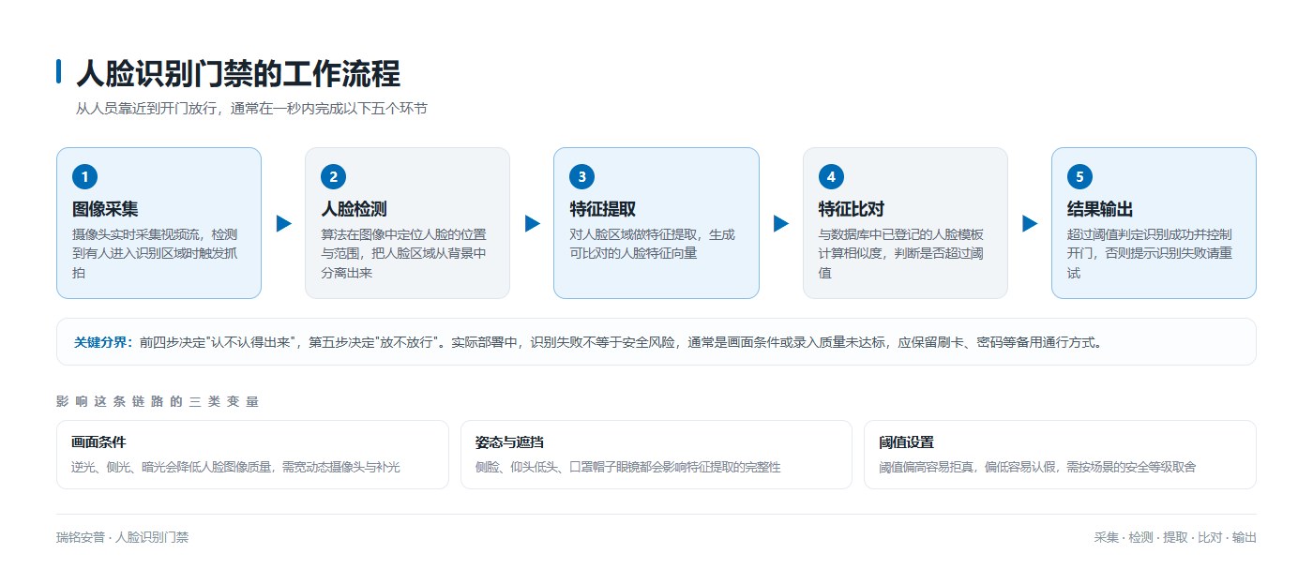Select the 姿态与遮挡 card heading
This screenshot has height=569, width=1313.
tap(510, 442)
